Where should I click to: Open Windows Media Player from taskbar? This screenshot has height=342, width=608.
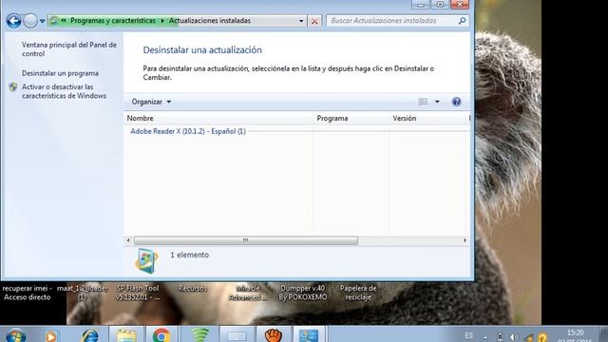50,335
